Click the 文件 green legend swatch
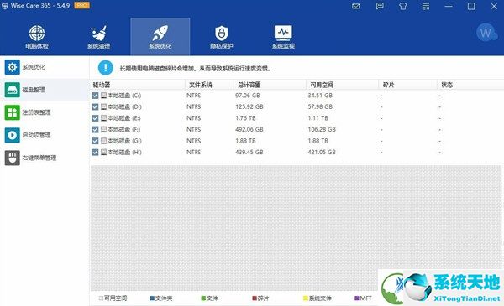504x306 pixels. click(203, 298)
